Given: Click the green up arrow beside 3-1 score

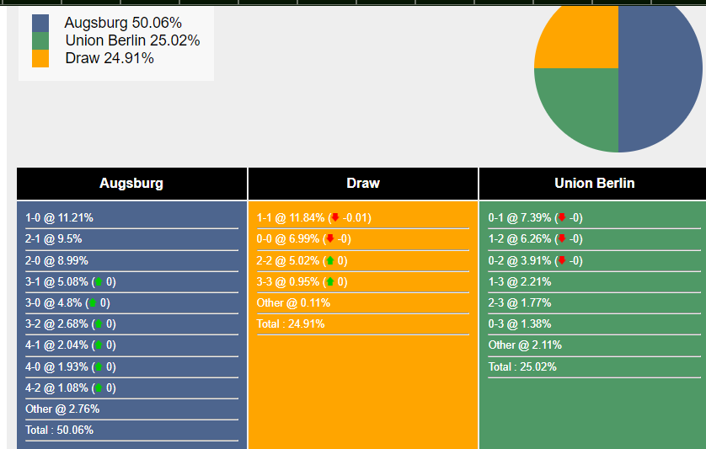Looking at the screenshot, I should pyautogui.click(x=98, y=282).
